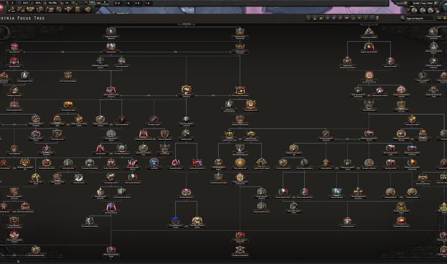The height and width of the screenshot is (264, 447).
Task: Toggle the first focus filter icon
Action: click(308, 18)
